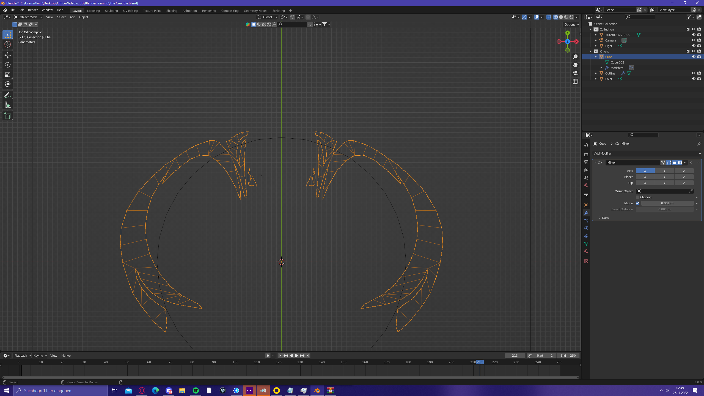Select the Measure ruler tool
Image resolution: width=704 pixels, height=396 pixels.
coord(8,105)
